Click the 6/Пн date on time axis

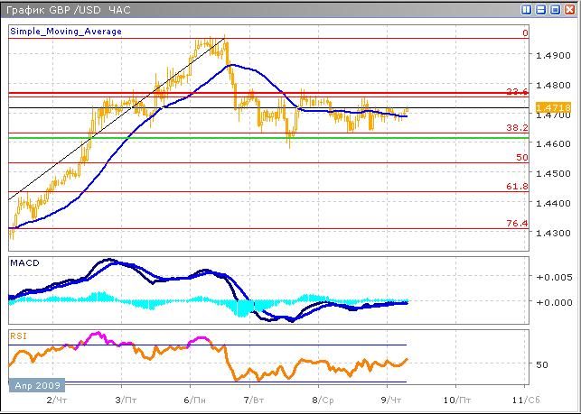(192, 399)
